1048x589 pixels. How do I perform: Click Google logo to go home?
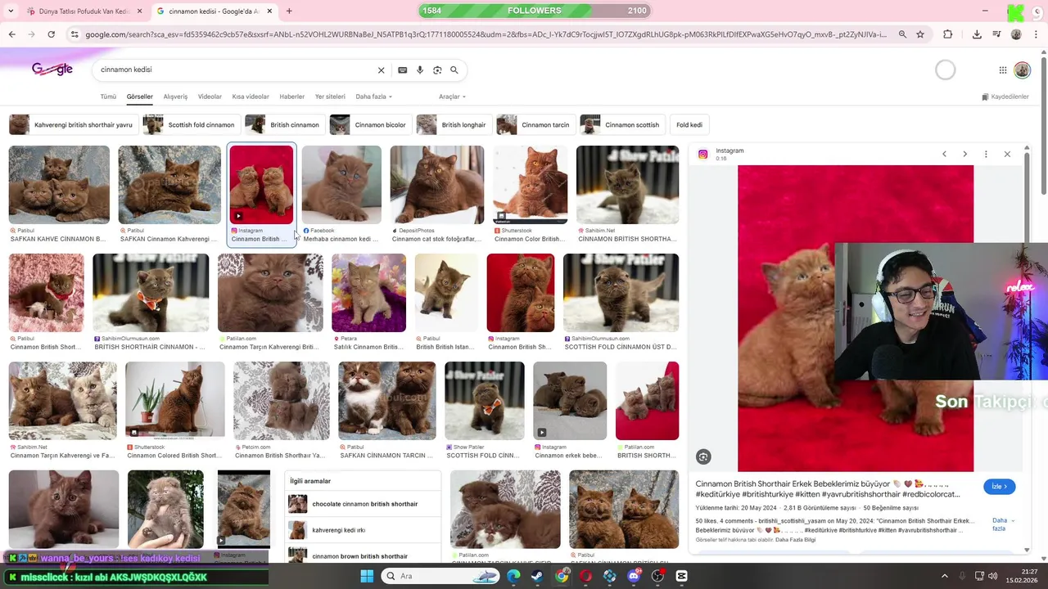click(52, 70)
